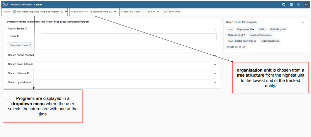
Task: Collapse the Search Trader ID section
Action: click(215, 29)
